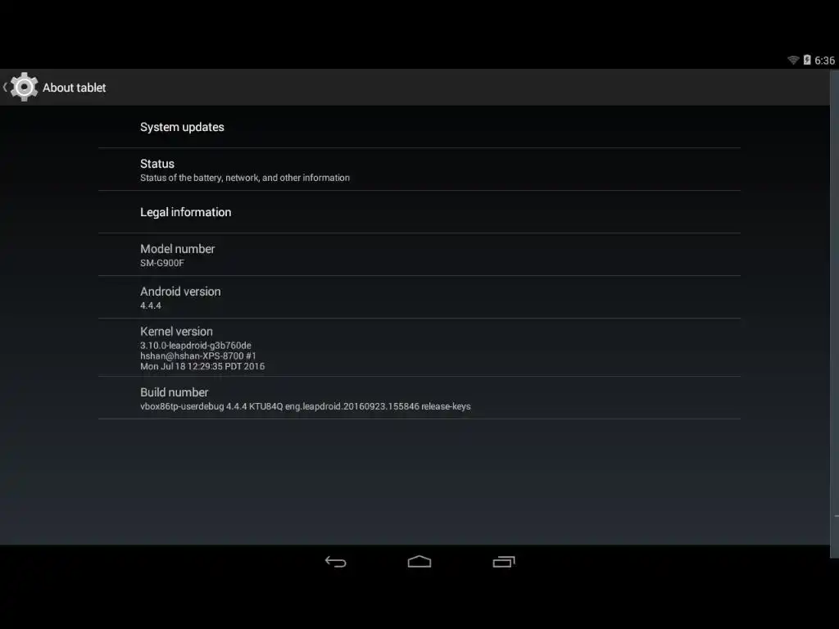Click the back chevron beside the gear
Screen dimensions: 839x629
pyautogui.click(x=5, y=87)
